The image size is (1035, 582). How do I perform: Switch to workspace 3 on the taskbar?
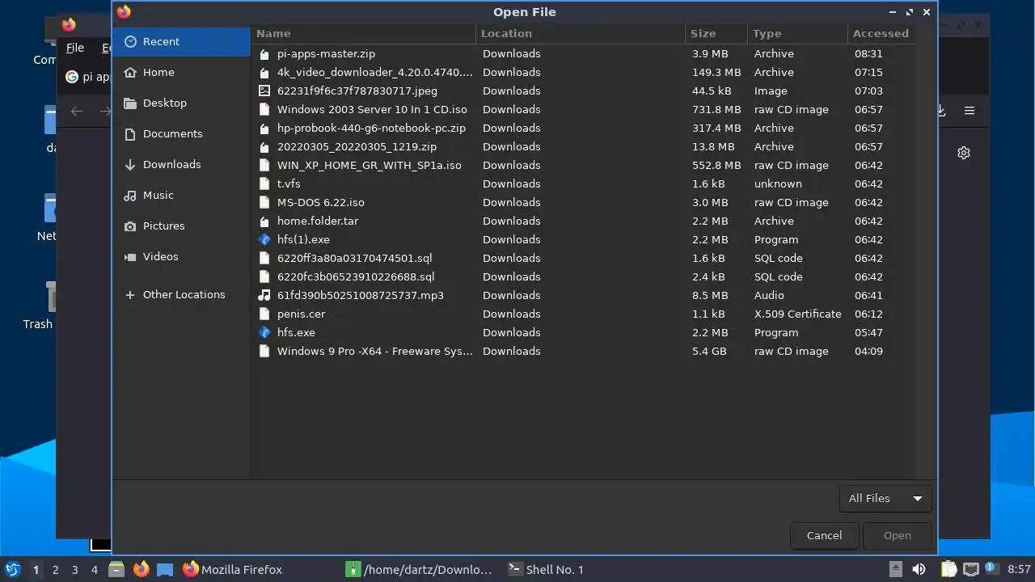tap(75, 569)
